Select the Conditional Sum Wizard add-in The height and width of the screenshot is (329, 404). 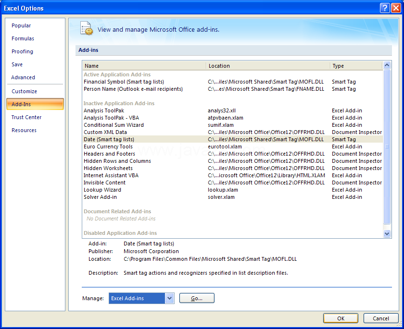(x=233, y=125)
